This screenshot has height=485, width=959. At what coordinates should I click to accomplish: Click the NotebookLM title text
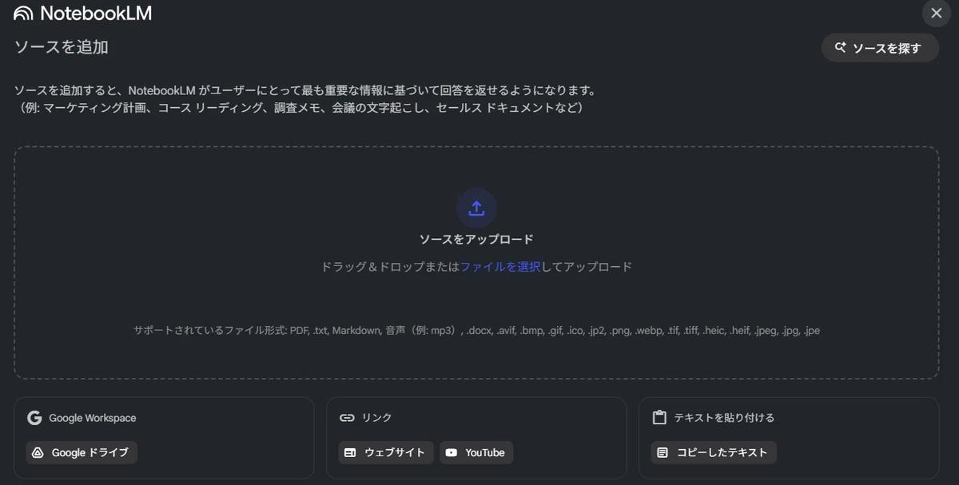coord(96,14)
